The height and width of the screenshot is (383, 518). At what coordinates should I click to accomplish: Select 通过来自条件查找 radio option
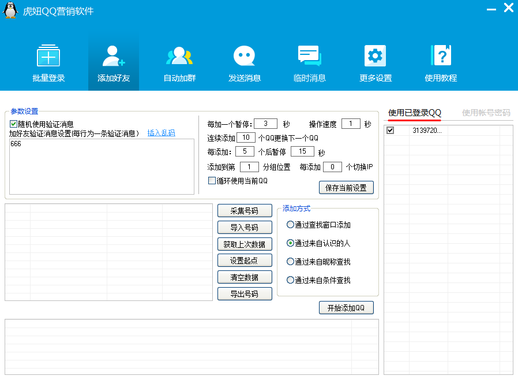coord(290,281)
